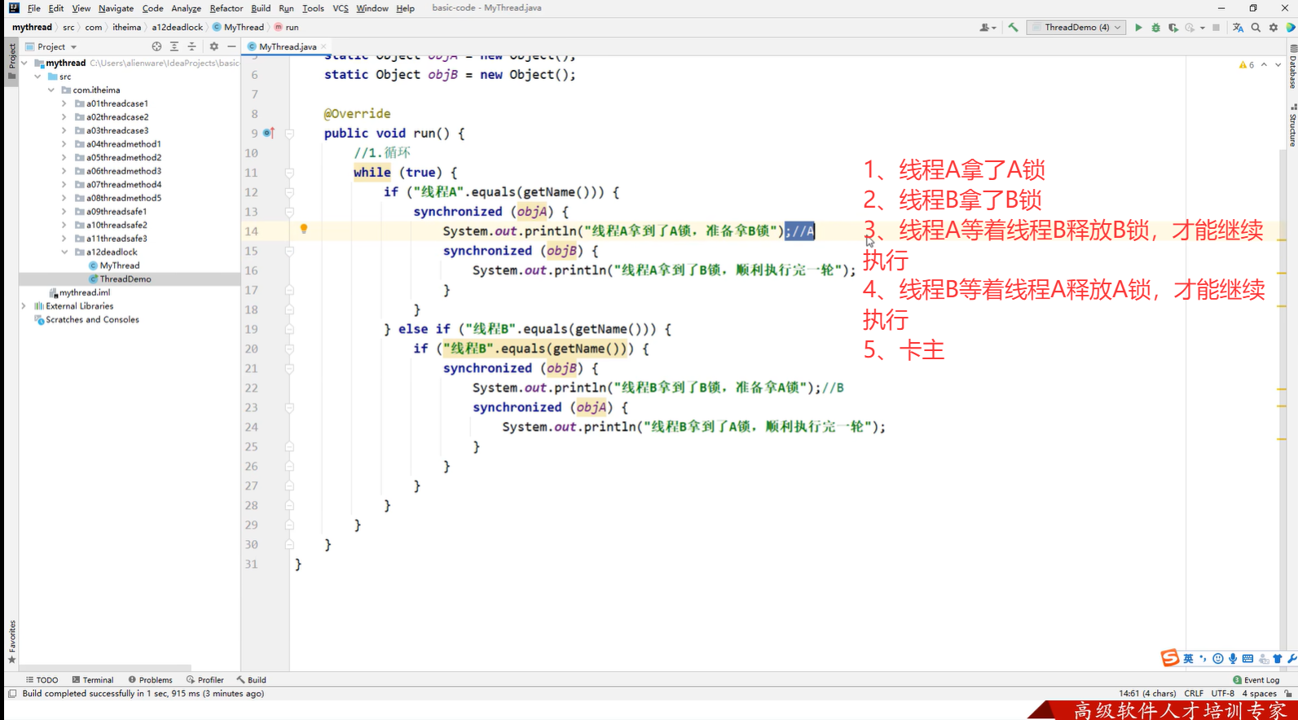Select mythread.iml file

click(84, 292)
